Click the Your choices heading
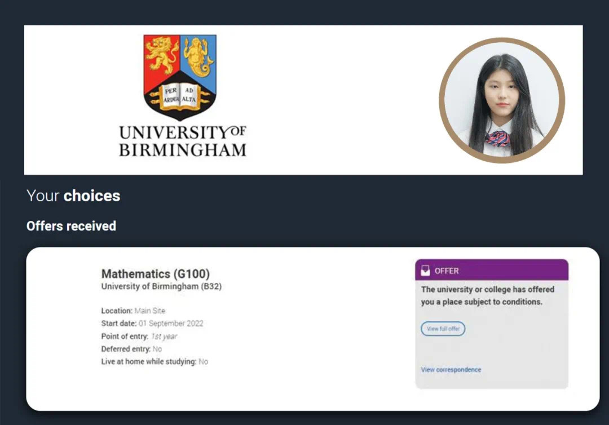The height and width of the screenshot is (425, 609). pyautogui.click(x=73, y=196)
